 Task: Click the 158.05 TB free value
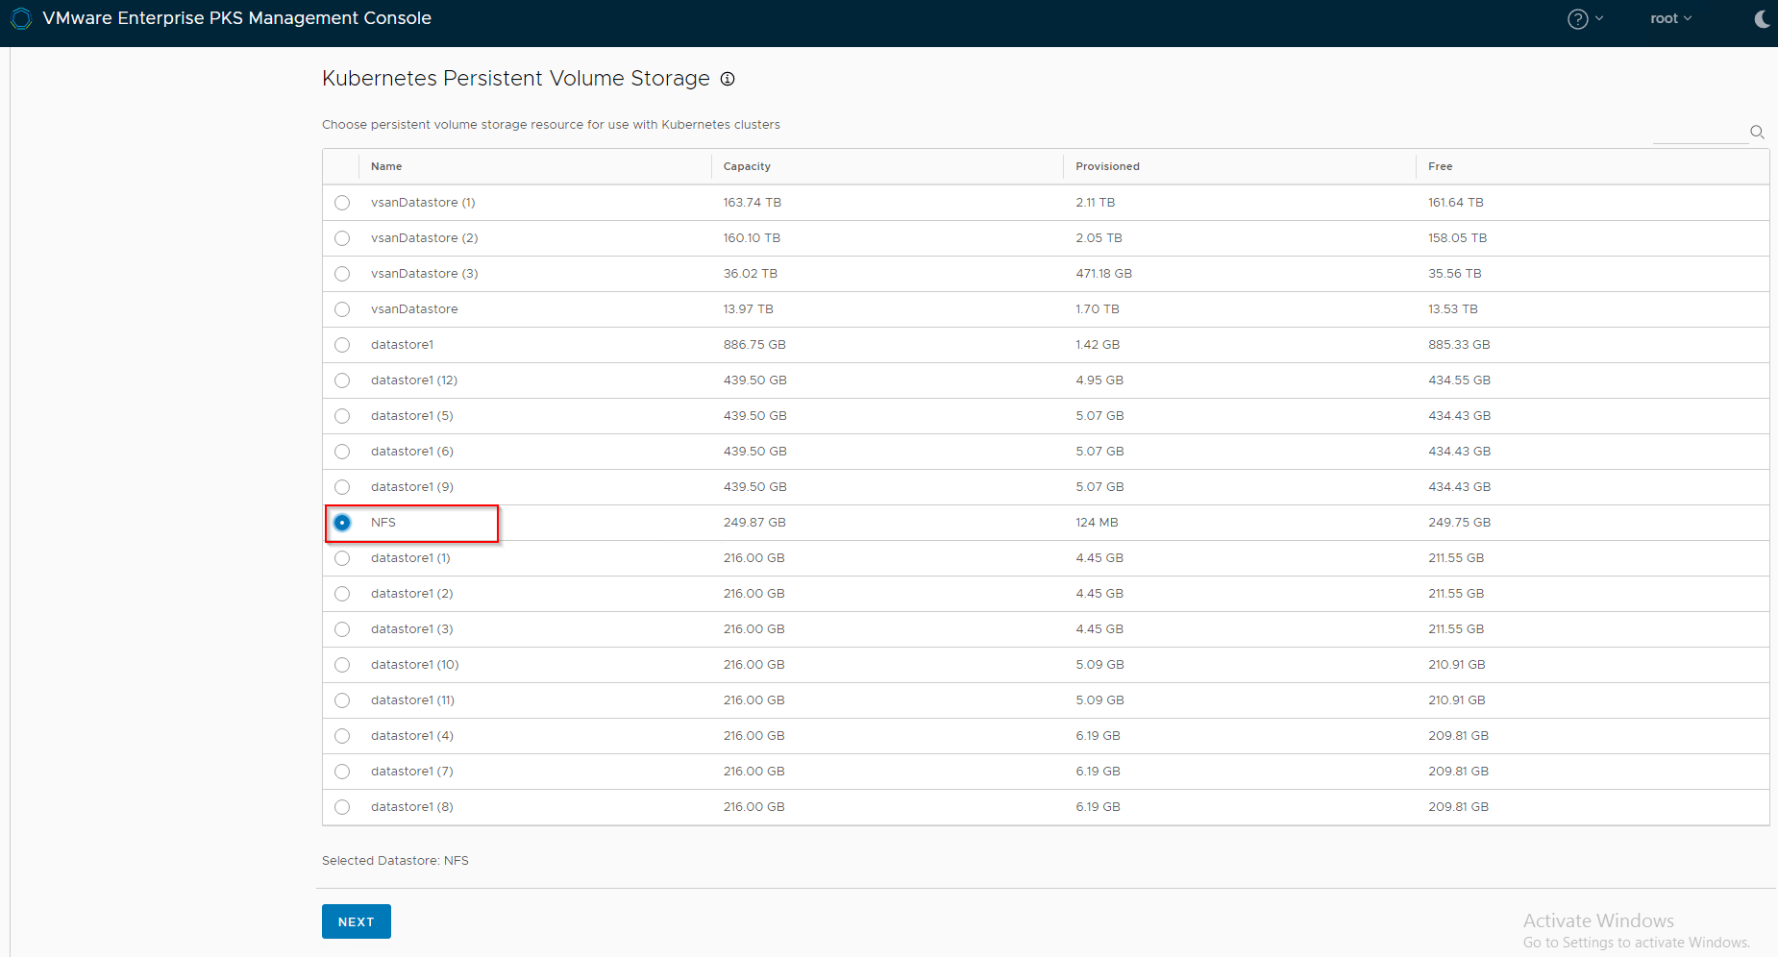[1457, 238]
